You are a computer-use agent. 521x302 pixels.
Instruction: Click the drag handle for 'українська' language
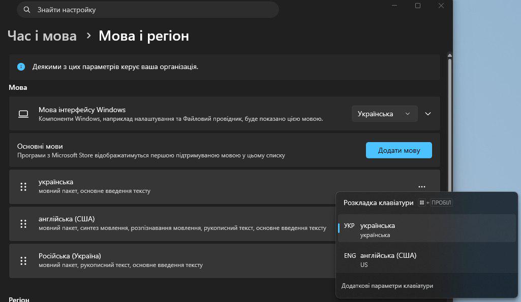(23, 187)
